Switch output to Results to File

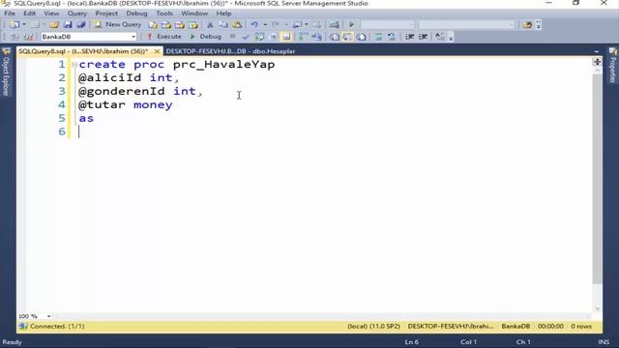pyautogui.click(x=361, y=37)
